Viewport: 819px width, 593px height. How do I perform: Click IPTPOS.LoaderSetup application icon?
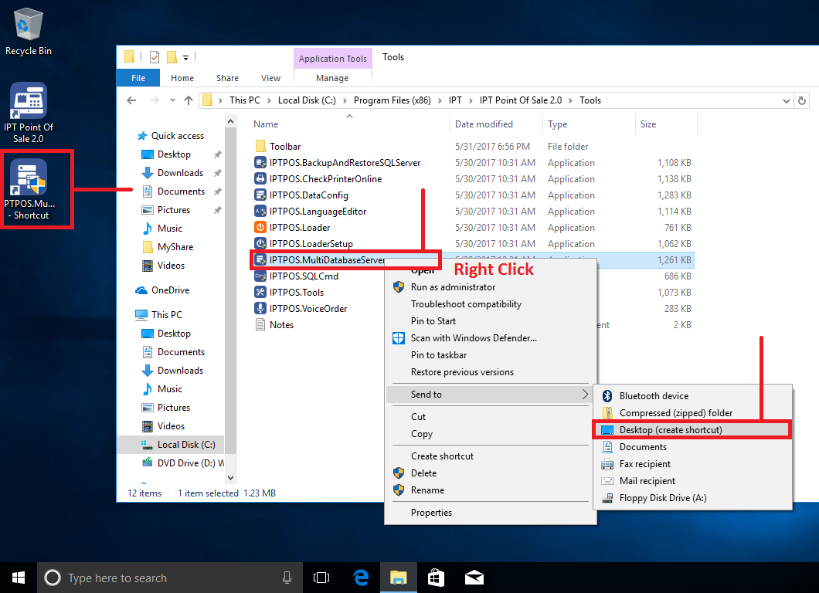tap(260, 244)
